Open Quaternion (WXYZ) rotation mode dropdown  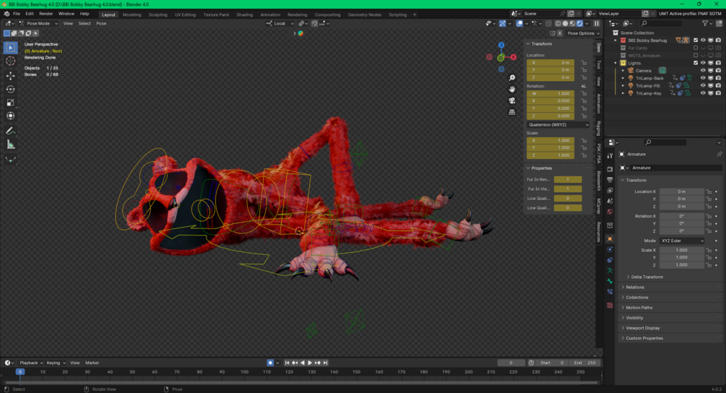coord(558,124)
